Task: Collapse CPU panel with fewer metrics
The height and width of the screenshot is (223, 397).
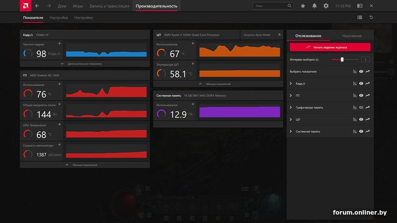Action: pos(218,84)
